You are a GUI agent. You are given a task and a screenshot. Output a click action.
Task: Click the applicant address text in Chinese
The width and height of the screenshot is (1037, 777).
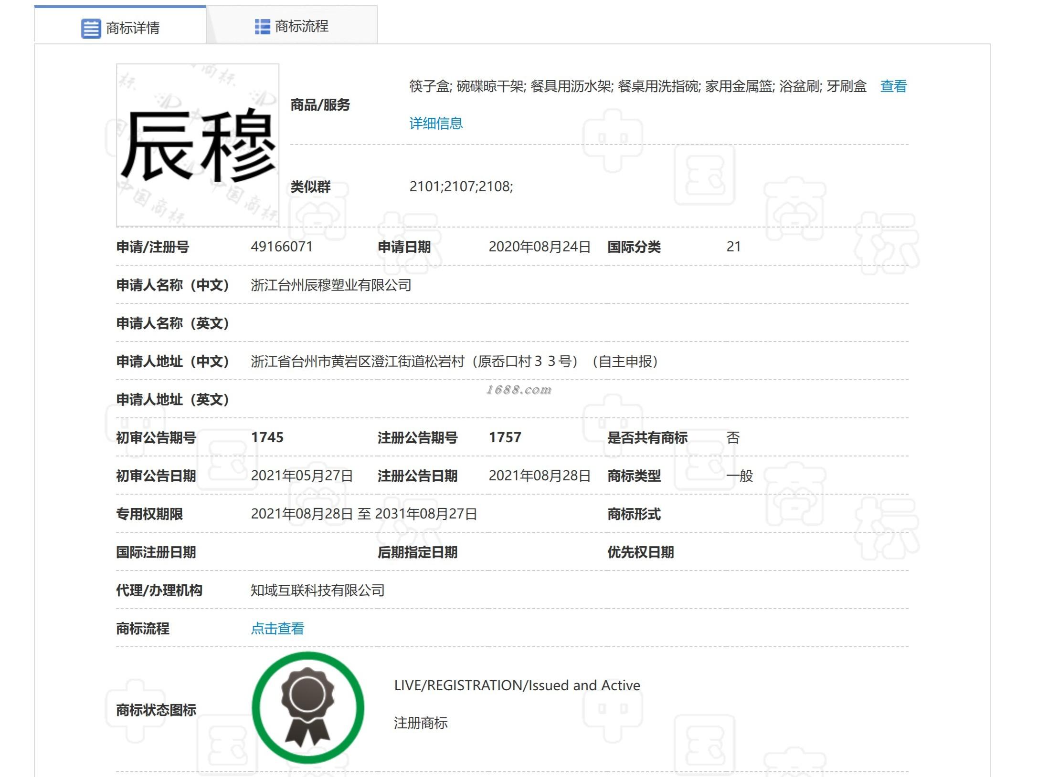coord(454,362)
